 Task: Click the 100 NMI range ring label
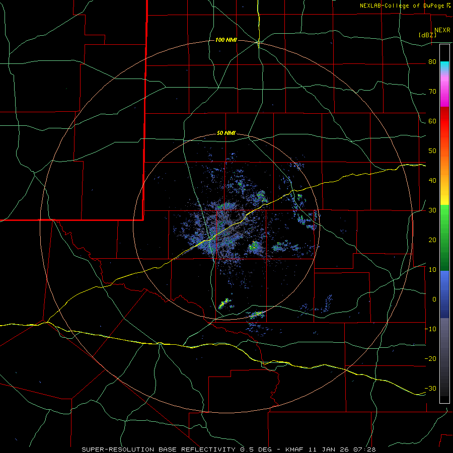tap(226, 40)
